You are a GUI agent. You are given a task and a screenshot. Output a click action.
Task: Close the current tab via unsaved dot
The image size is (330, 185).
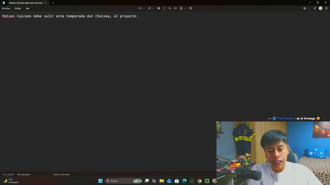[45, 3]
